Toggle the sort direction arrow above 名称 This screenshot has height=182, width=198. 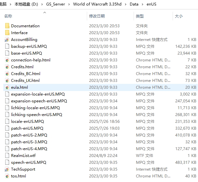45,12
